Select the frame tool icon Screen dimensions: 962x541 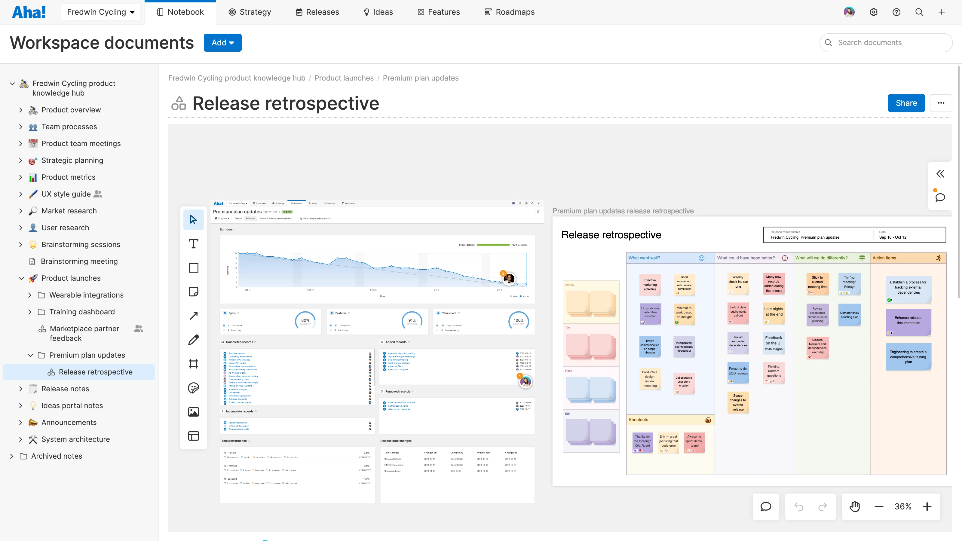click(193, 364)
